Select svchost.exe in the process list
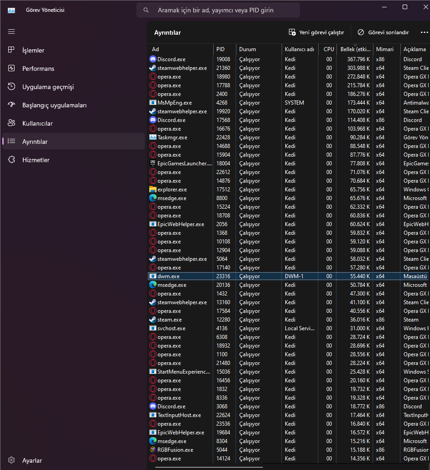This screenshot has height=470, width=430. (x=288, y=328)
